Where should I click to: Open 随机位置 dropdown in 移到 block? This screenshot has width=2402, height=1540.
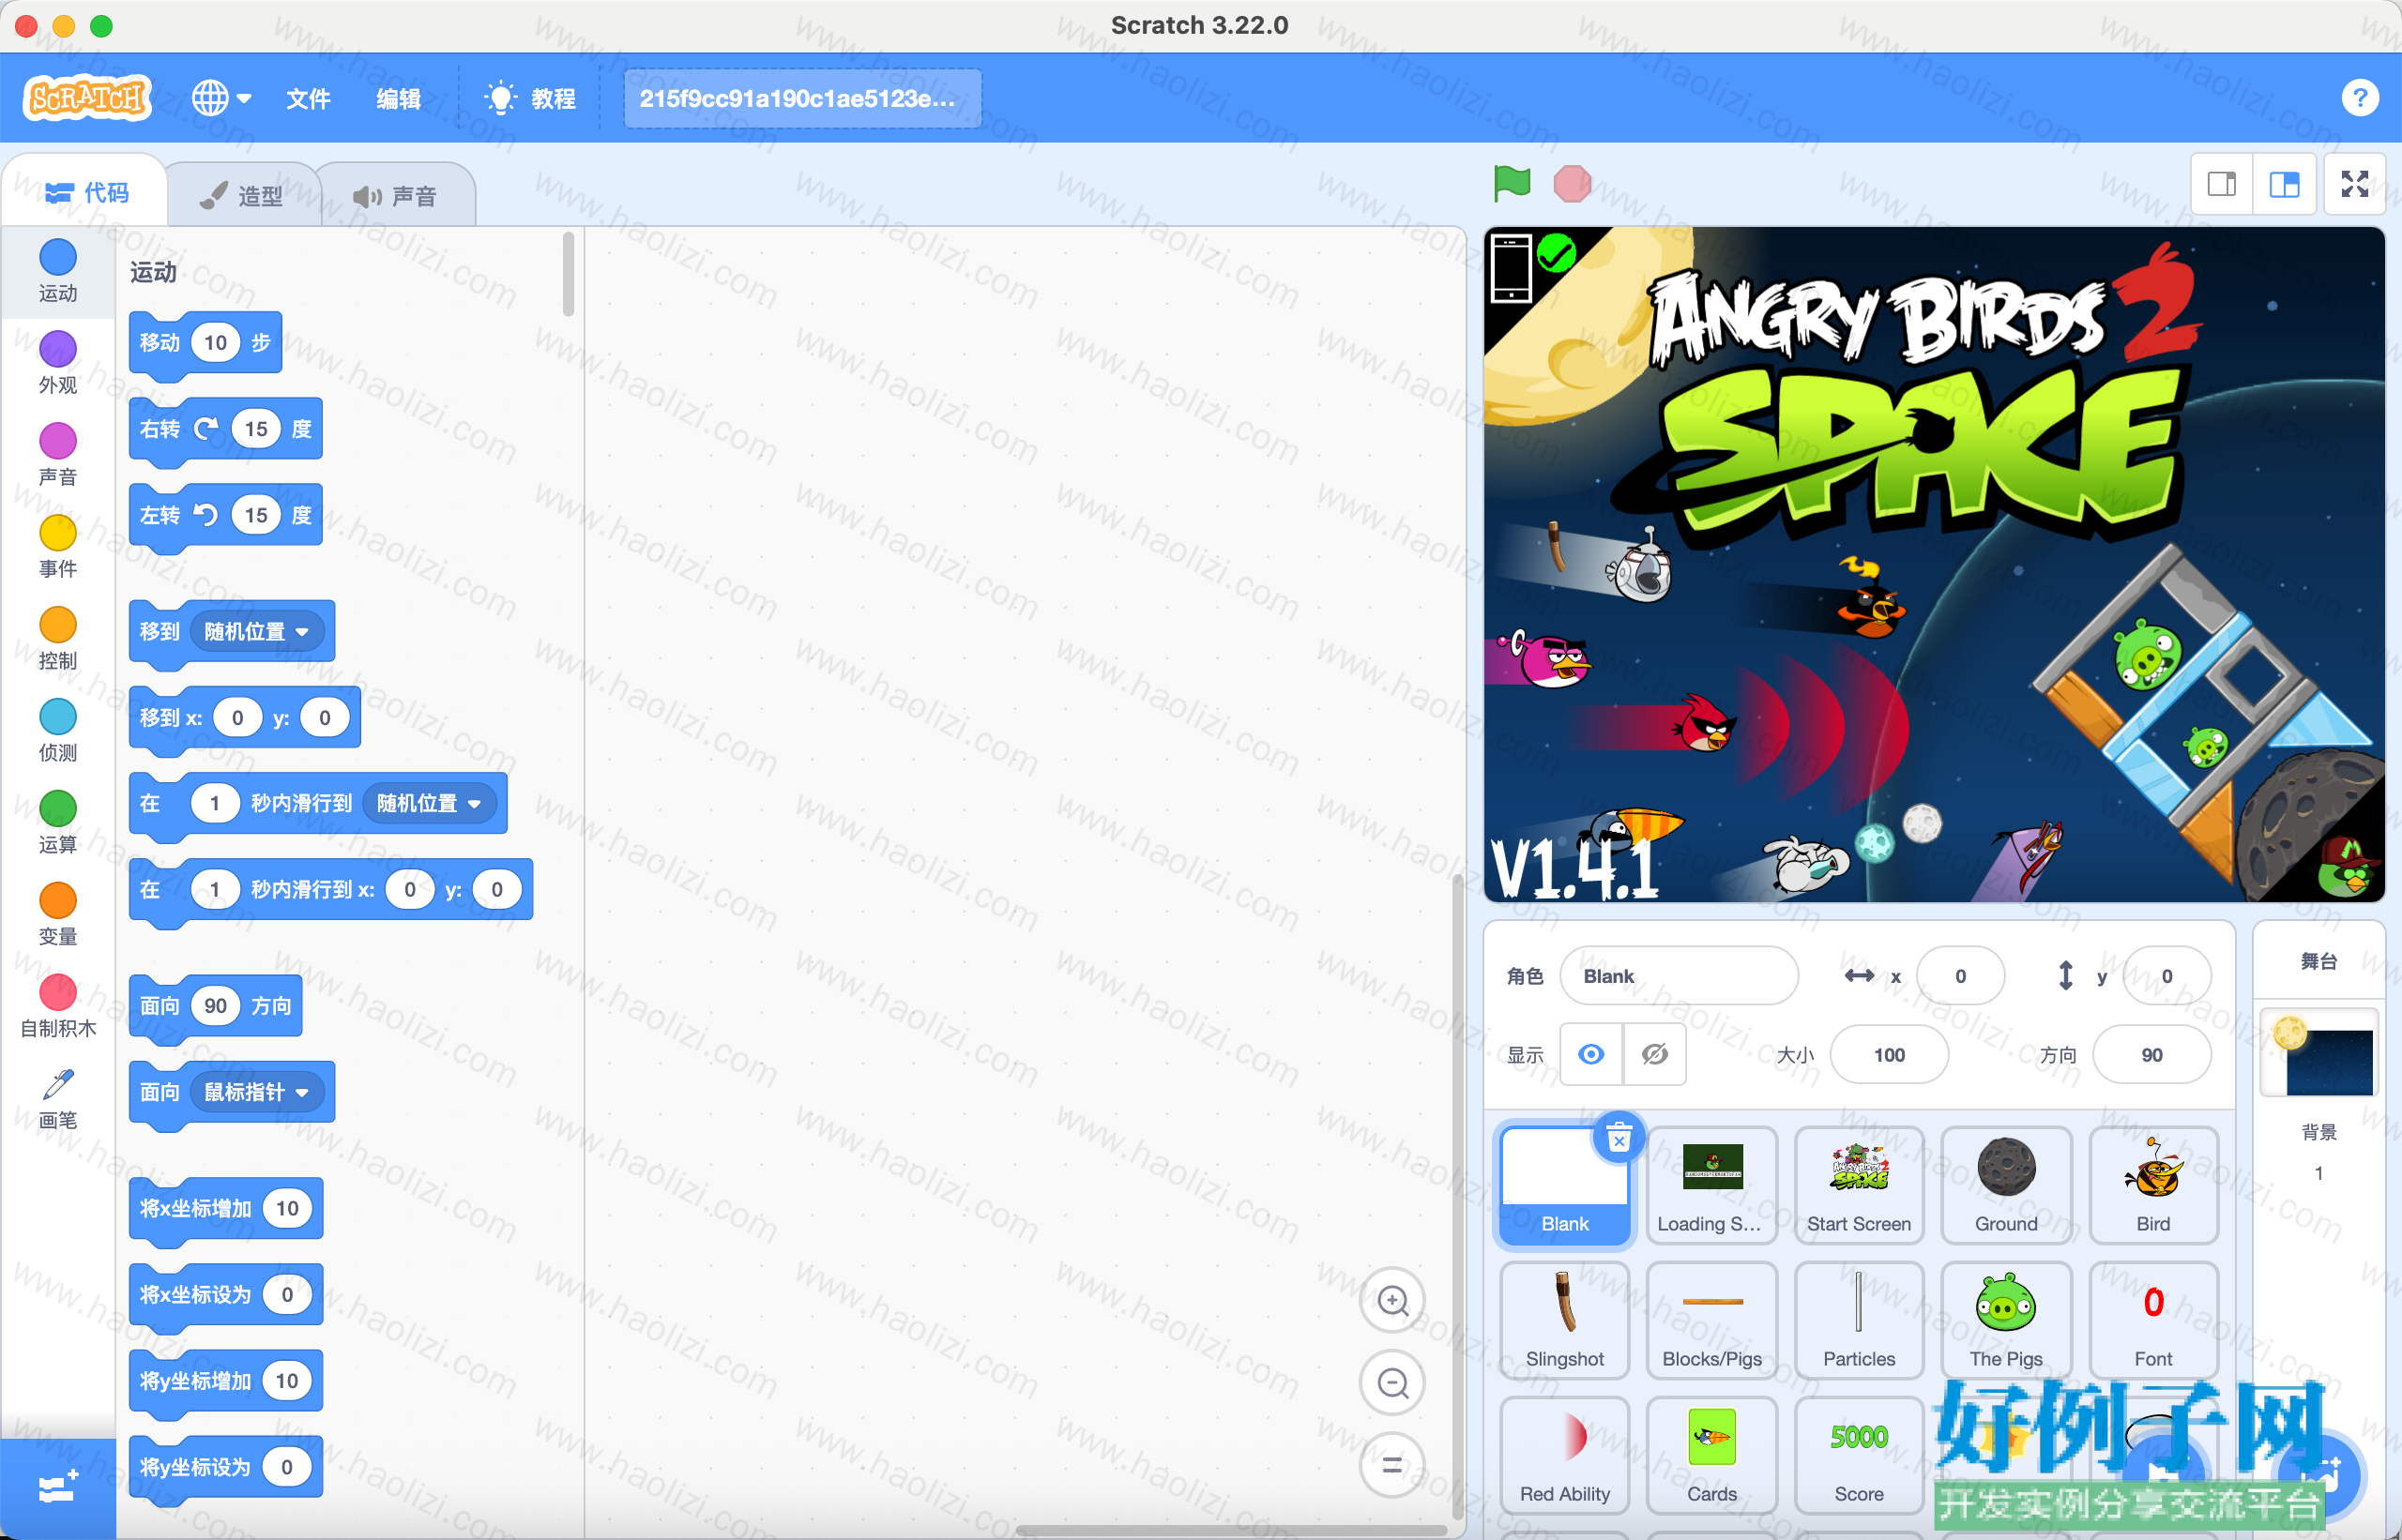point(256,631)
